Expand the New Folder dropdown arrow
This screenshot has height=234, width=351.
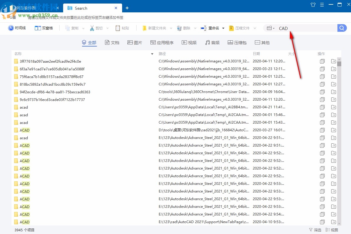[171, 28]
